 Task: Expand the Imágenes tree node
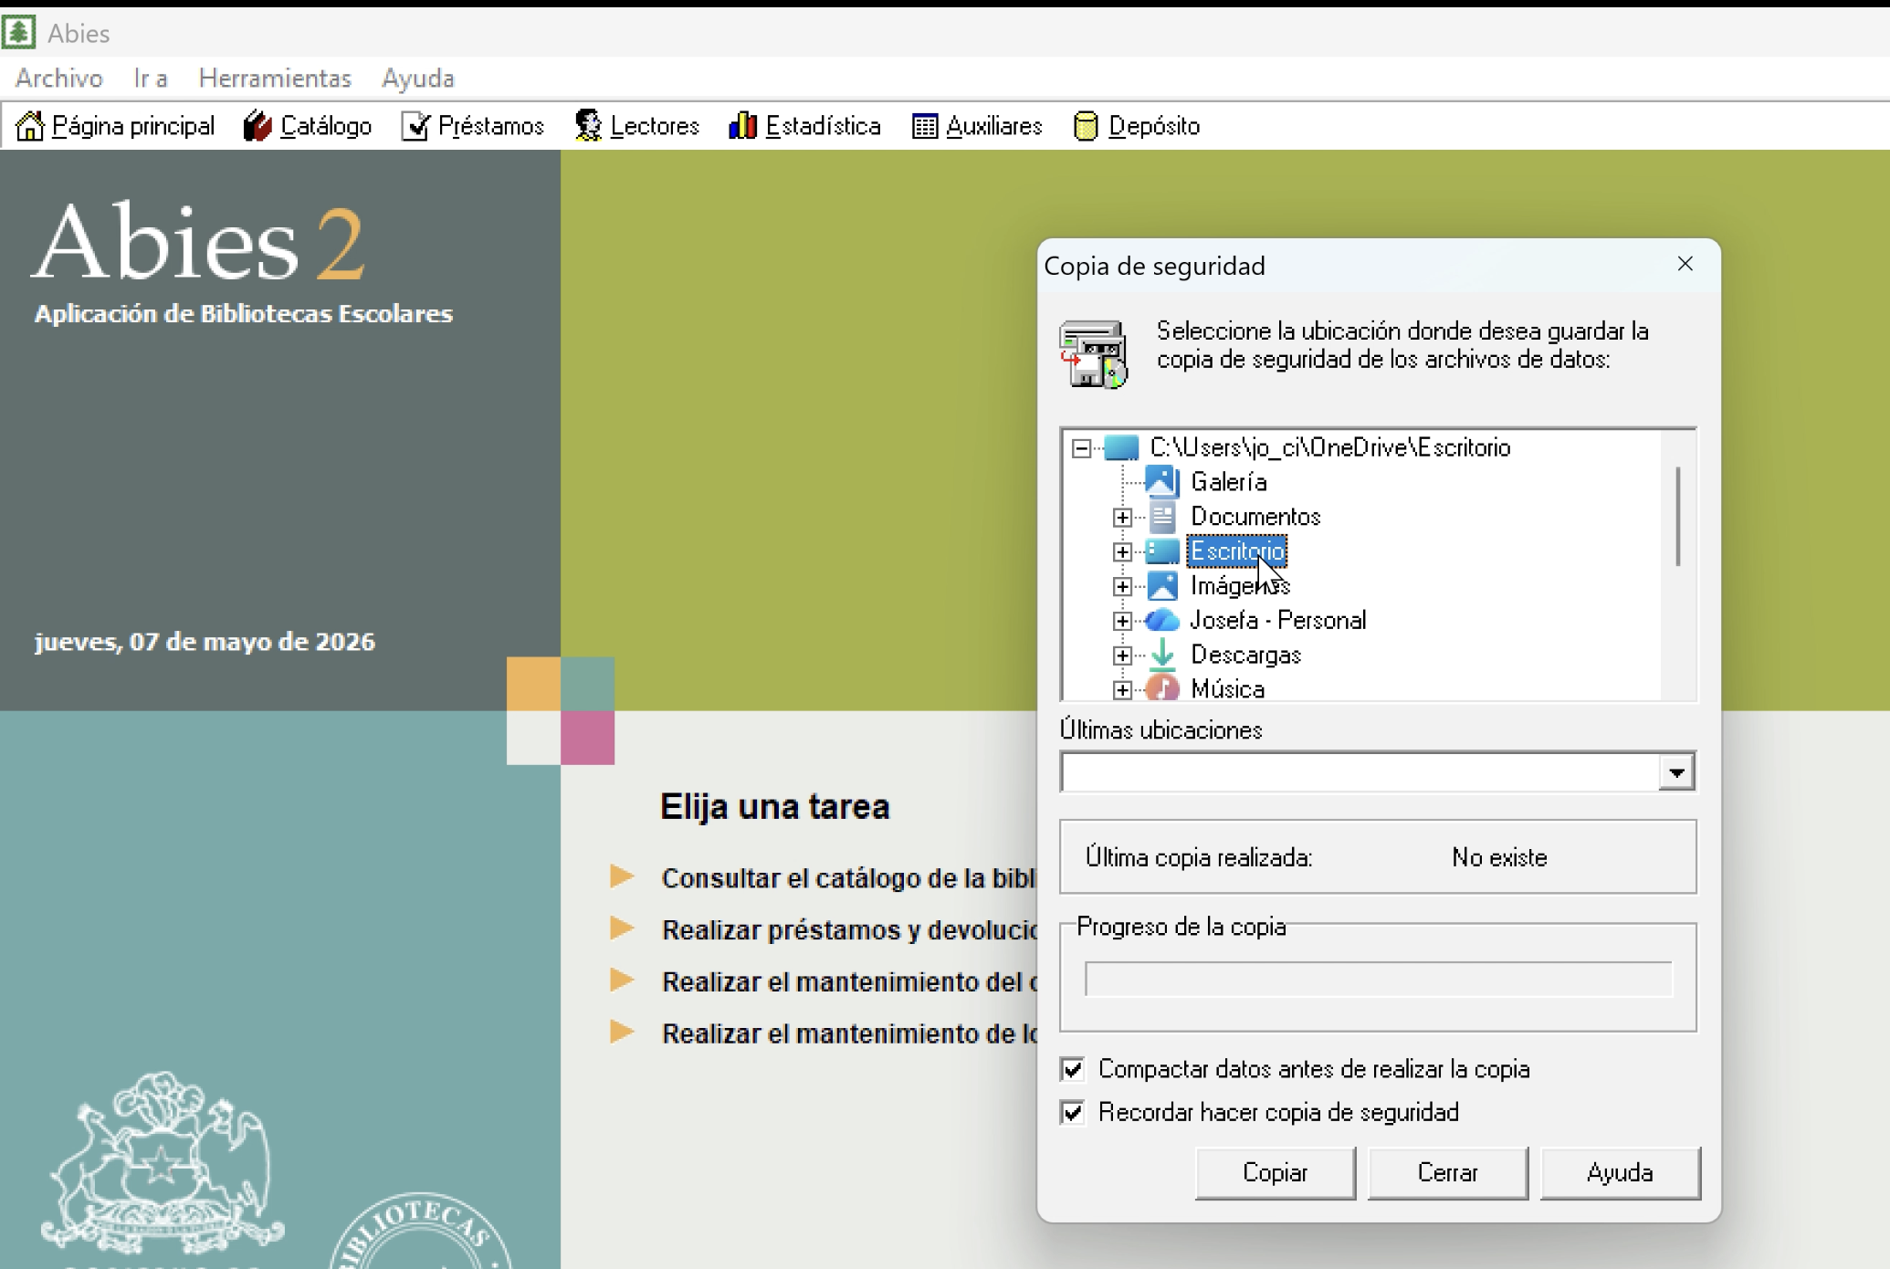[x=1123, y=587]
